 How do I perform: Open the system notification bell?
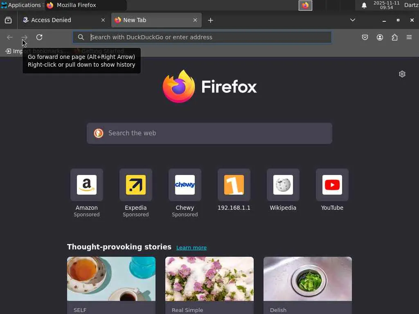(364, 5)
